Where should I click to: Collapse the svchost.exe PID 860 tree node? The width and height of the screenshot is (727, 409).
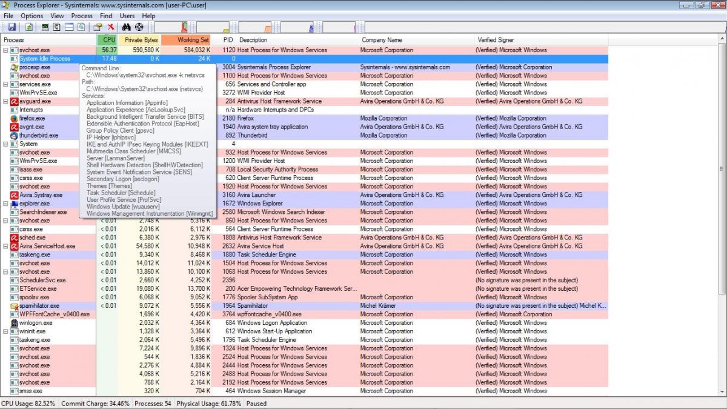click(5, 221)
